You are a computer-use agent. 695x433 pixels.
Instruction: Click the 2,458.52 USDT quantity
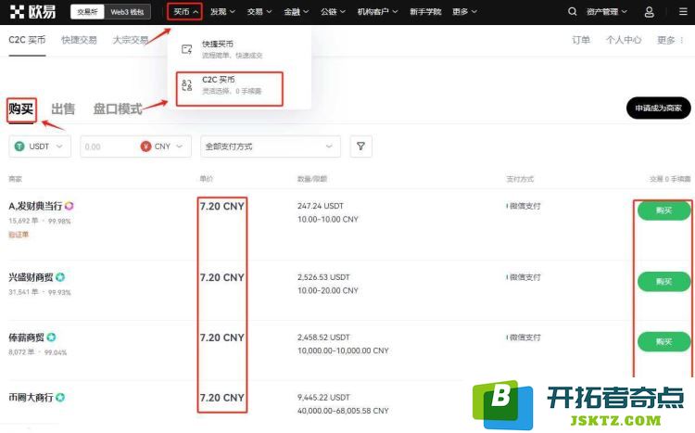tap(323, 337)
